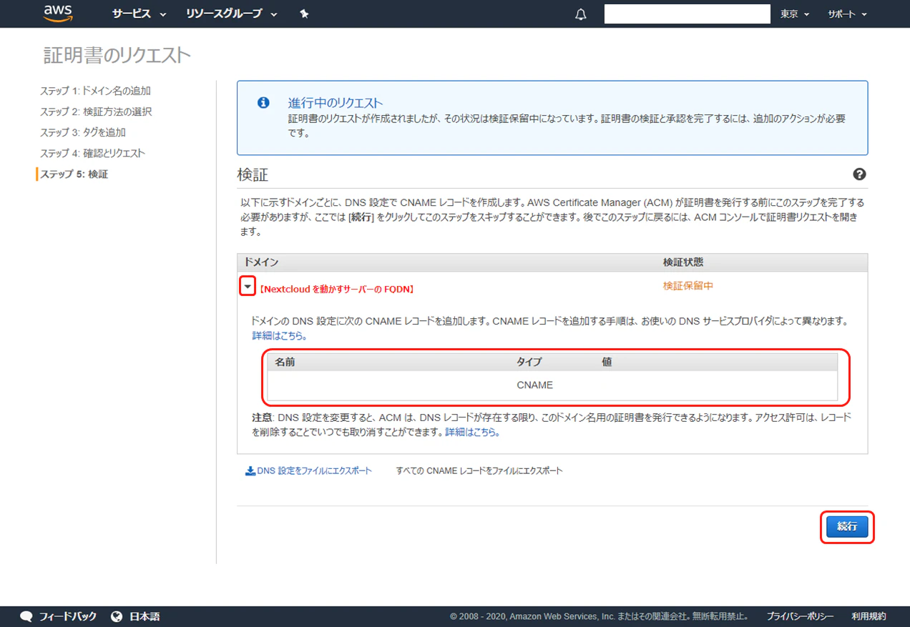Open the 東京 region dropdown
This screenshot has height=627, width=910.
[795, 14]
